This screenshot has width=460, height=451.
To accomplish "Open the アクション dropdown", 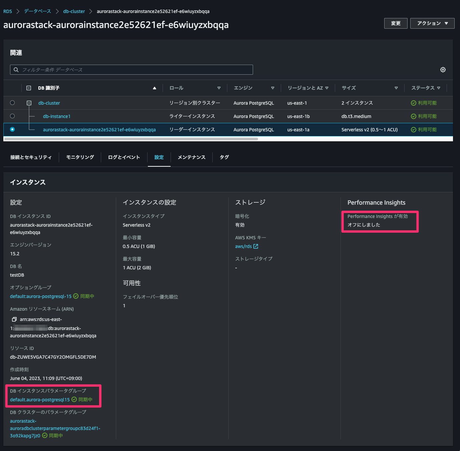I will pyautogui.click(x=432, y=23).
